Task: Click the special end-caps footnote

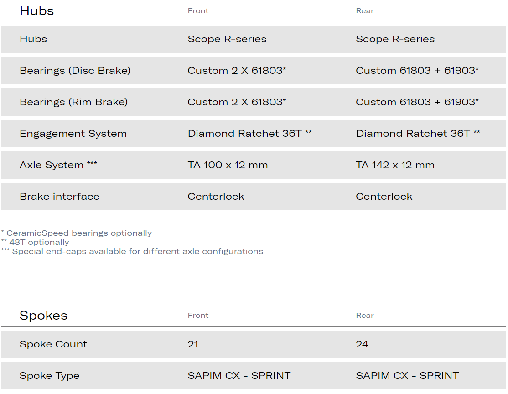Action: click(x=132, y=251)
